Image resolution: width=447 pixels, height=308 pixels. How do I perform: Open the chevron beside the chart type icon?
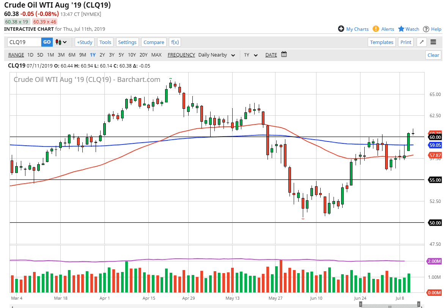point(64,42)
